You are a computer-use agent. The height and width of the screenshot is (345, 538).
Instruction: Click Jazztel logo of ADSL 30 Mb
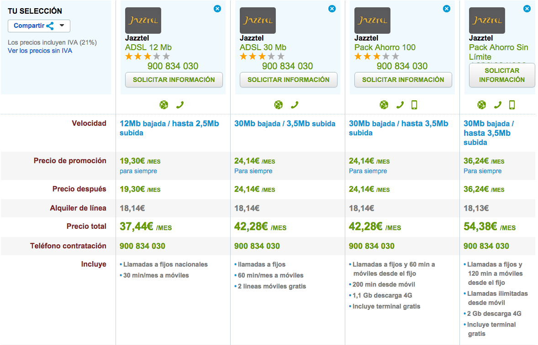point(258,21)
